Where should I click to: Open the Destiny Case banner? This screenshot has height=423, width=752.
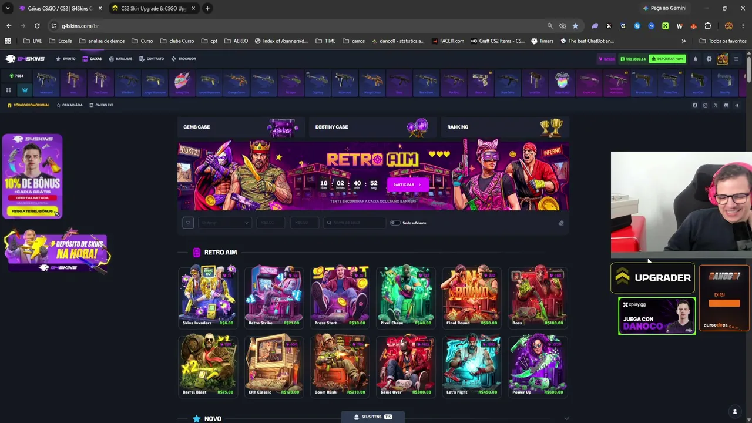373,127
